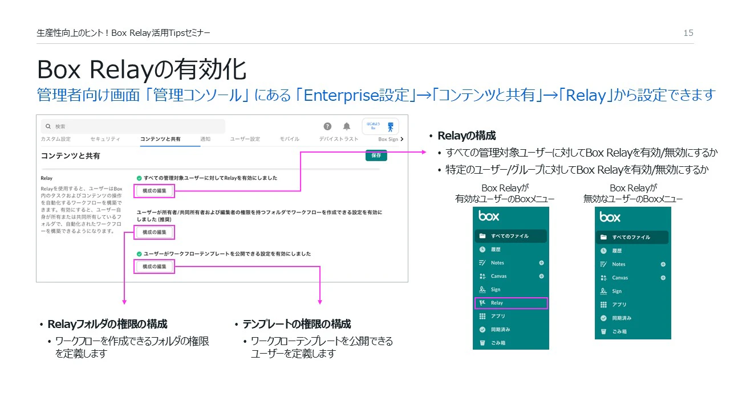Screen dimensions: 730x410
Task: Click folder icon in disabled-user menu
Action: 604,237
